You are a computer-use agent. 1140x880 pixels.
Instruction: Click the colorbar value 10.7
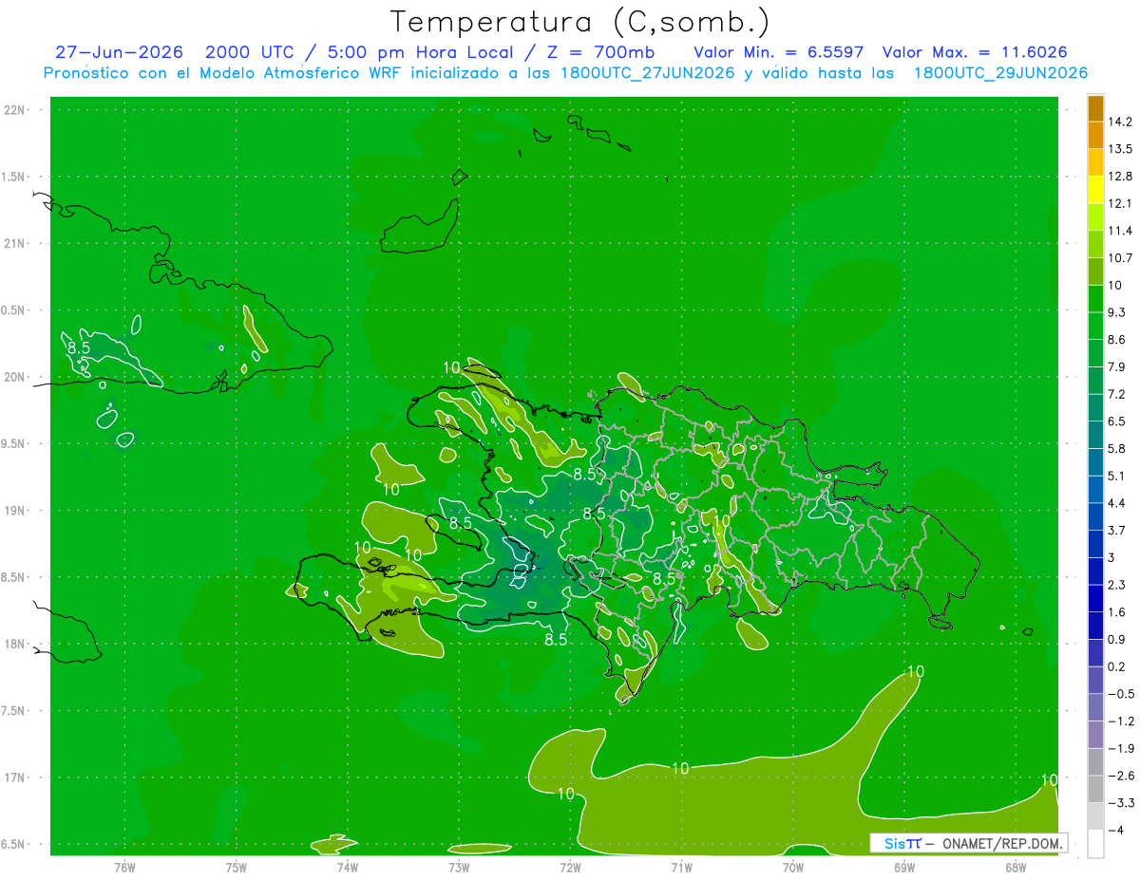click(x=1120, y=258)
